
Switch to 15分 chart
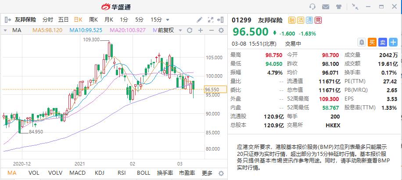[156, 20]
